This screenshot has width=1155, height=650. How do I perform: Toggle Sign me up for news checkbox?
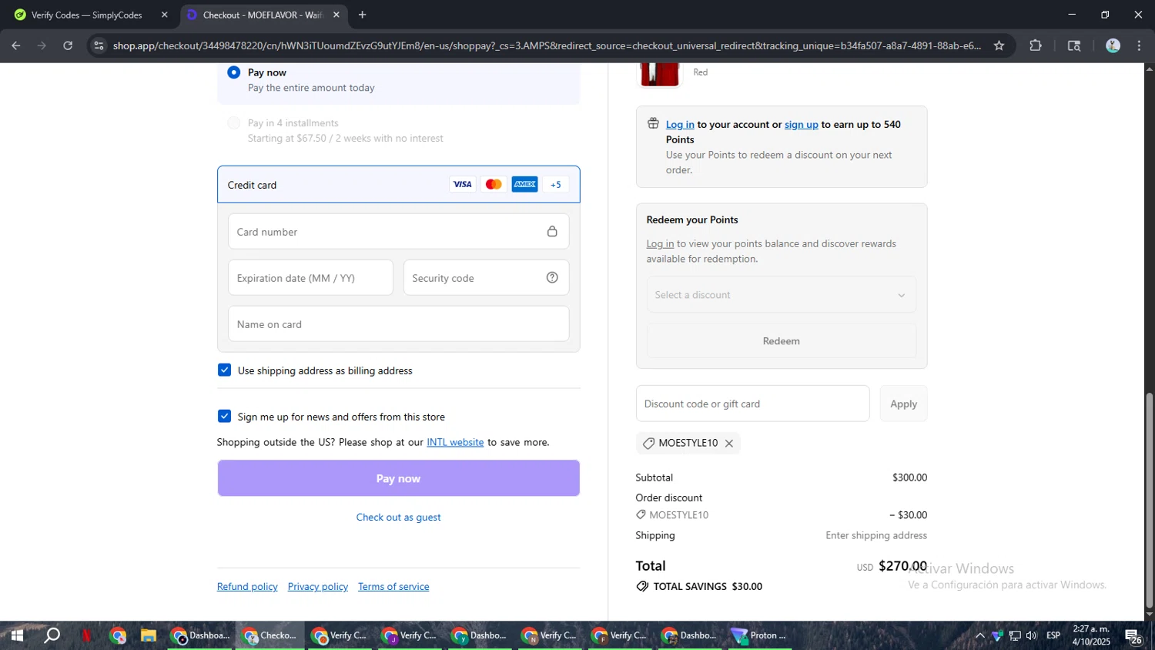[224, 416]
